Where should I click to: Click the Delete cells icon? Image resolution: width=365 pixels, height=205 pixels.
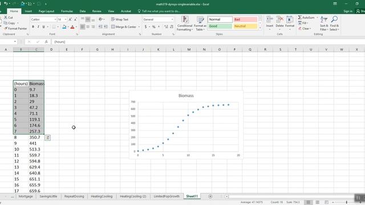[279, 20]
